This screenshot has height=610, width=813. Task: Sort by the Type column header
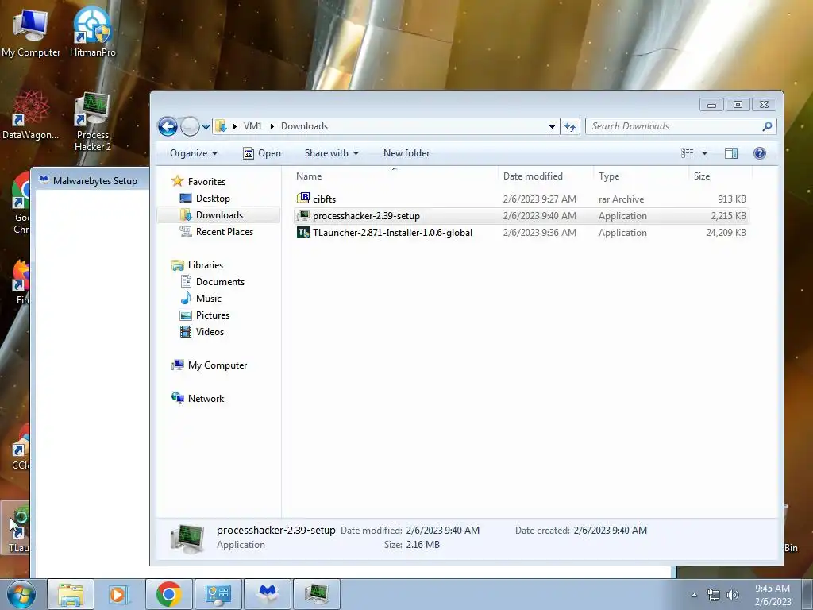641,176
